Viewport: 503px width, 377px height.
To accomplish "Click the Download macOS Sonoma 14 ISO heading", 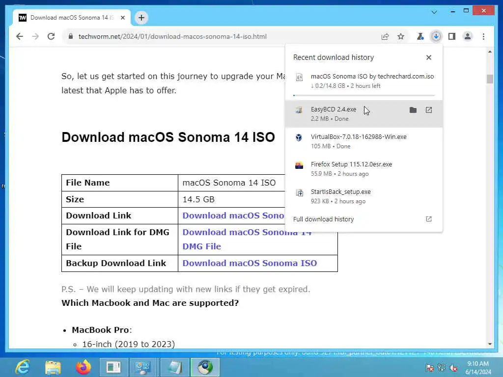I will [168, 137].
